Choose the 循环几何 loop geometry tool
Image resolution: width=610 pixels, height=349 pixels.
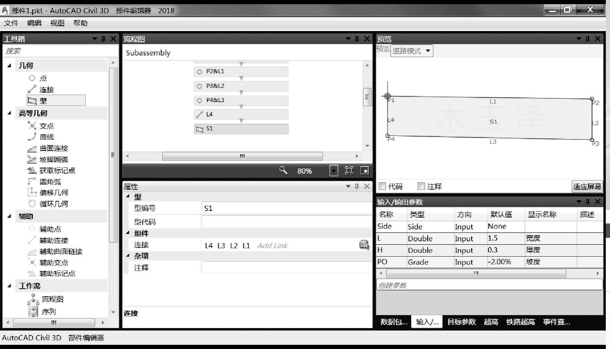point(48,204)
